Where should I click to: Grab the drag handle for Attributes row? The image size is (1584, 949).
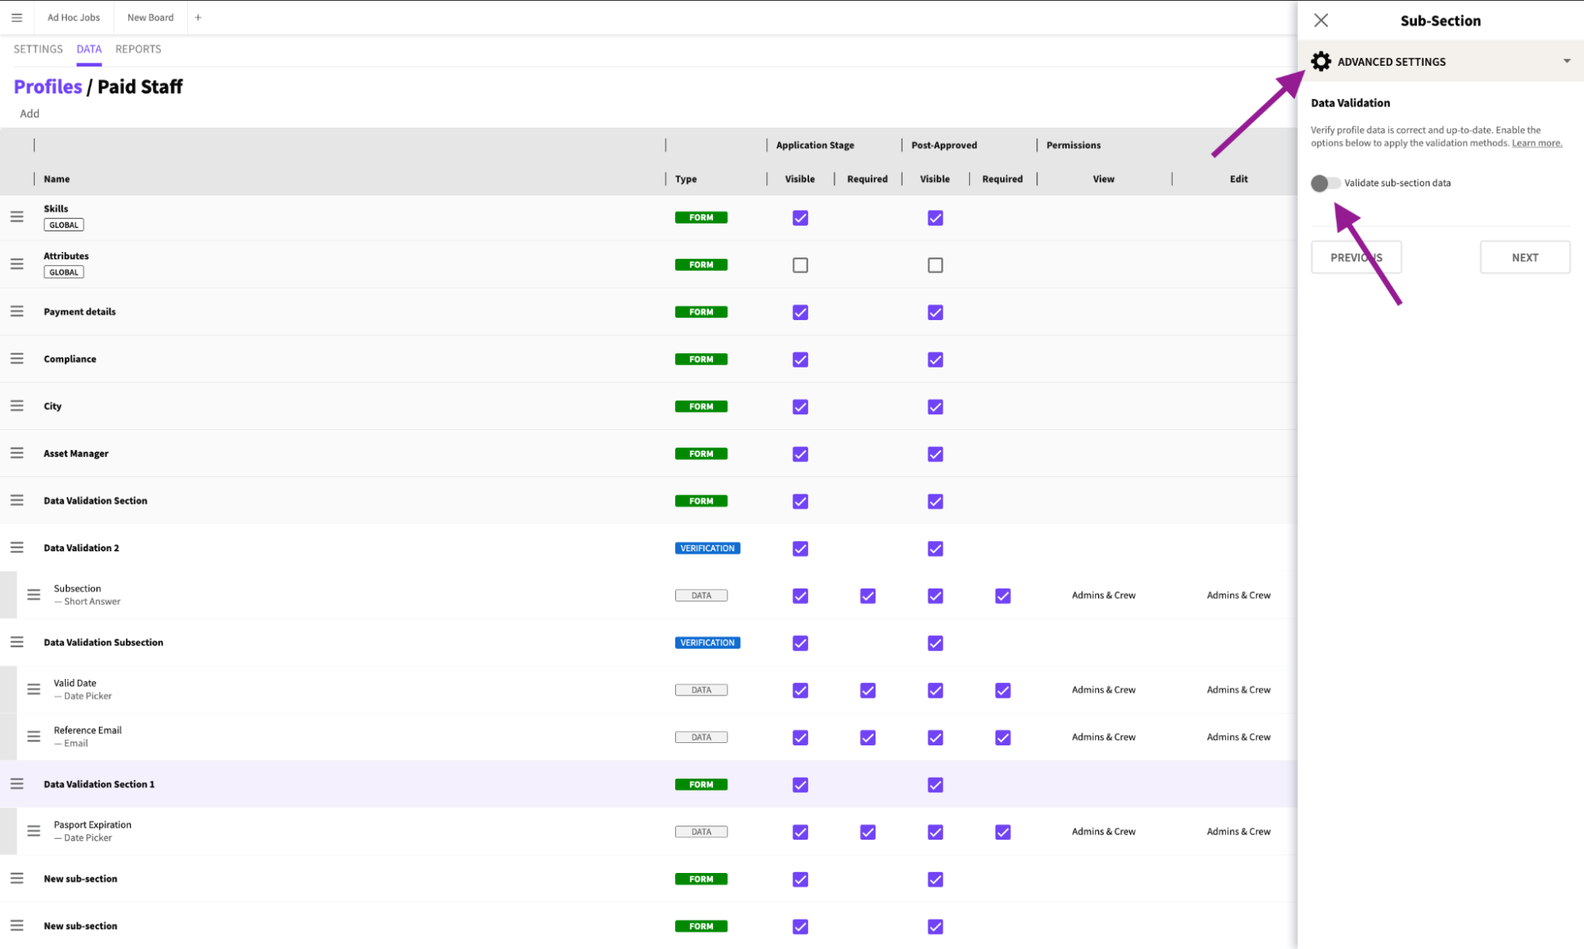coord(17,264)
